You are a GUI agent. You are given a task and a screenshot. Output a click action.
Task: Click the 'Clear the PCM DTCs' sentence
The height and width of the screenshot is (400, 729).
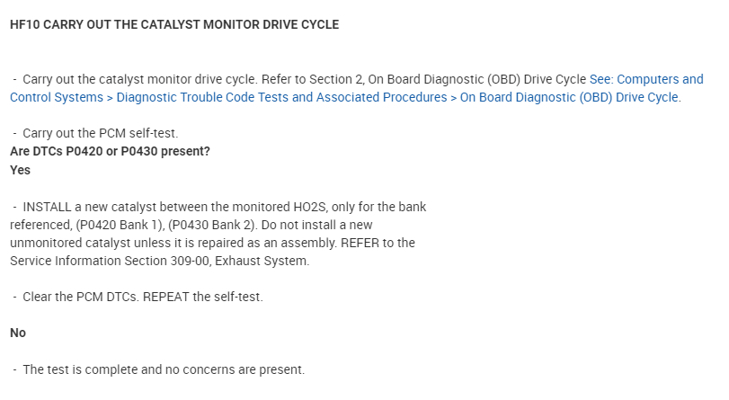click(88, 297)
